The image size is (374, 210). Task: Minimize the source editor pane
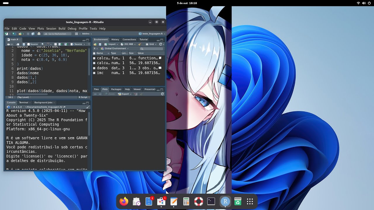(x=84, y=40)
